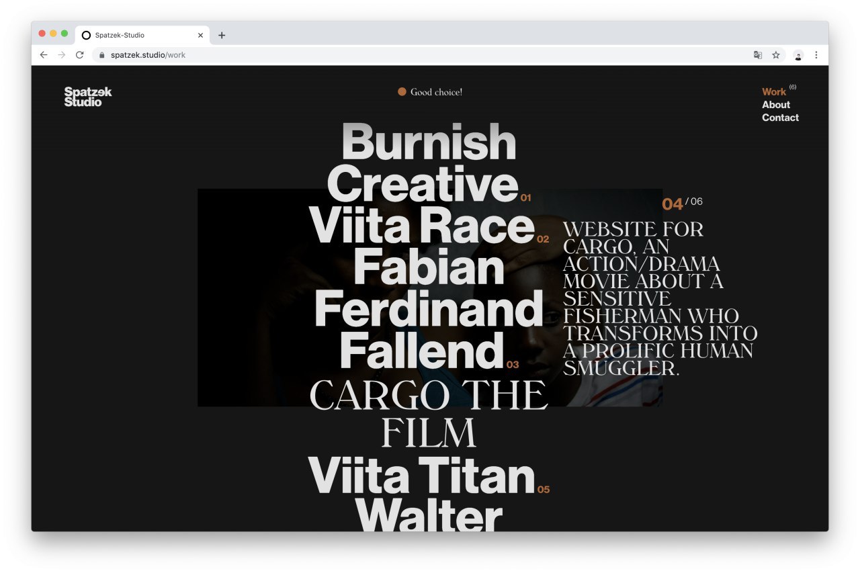Click the 04 / 06 project counter
This screenshot has height=573, width=860.
[x=683, y=203]
